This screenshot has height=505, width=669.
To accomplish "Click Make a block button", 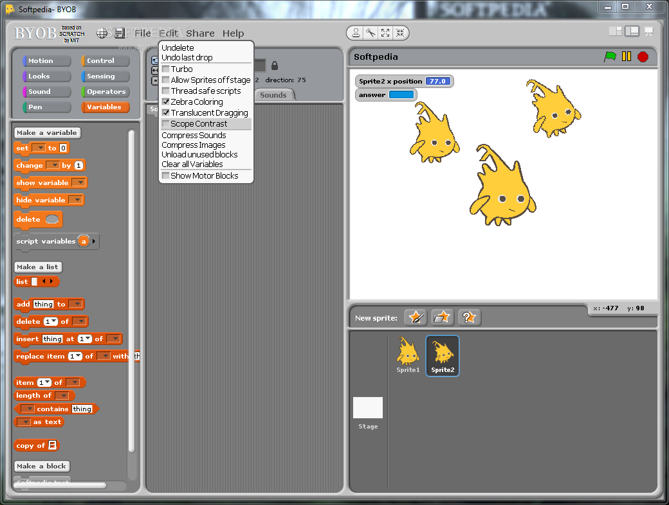I will pos(41,466).
